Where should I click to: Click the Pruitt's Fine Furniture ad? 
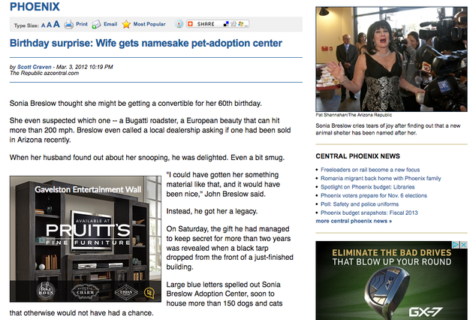[86, 239]
